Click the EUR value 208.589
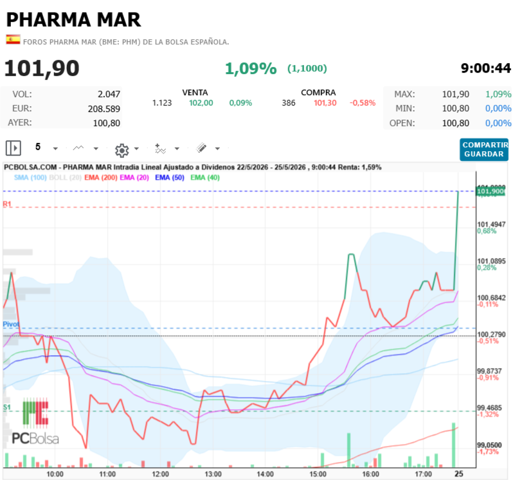 (x=104, y=109)
